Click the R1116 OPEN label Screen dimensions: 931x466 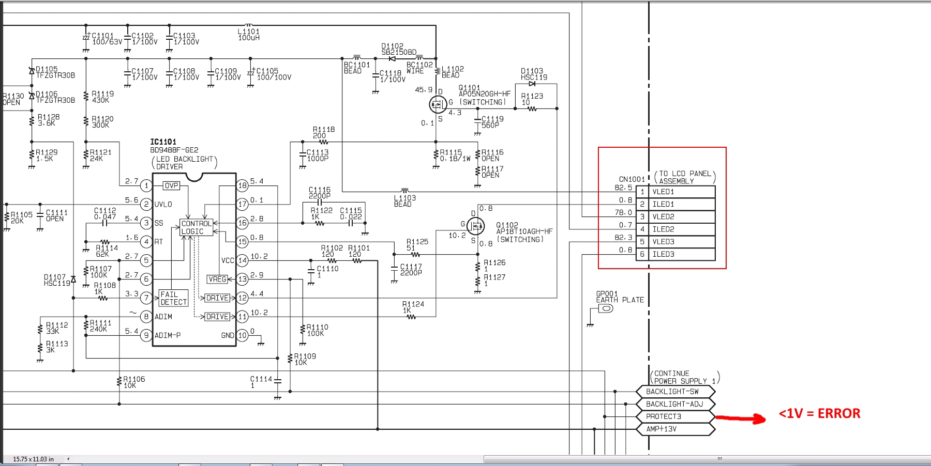click(492, 156)
